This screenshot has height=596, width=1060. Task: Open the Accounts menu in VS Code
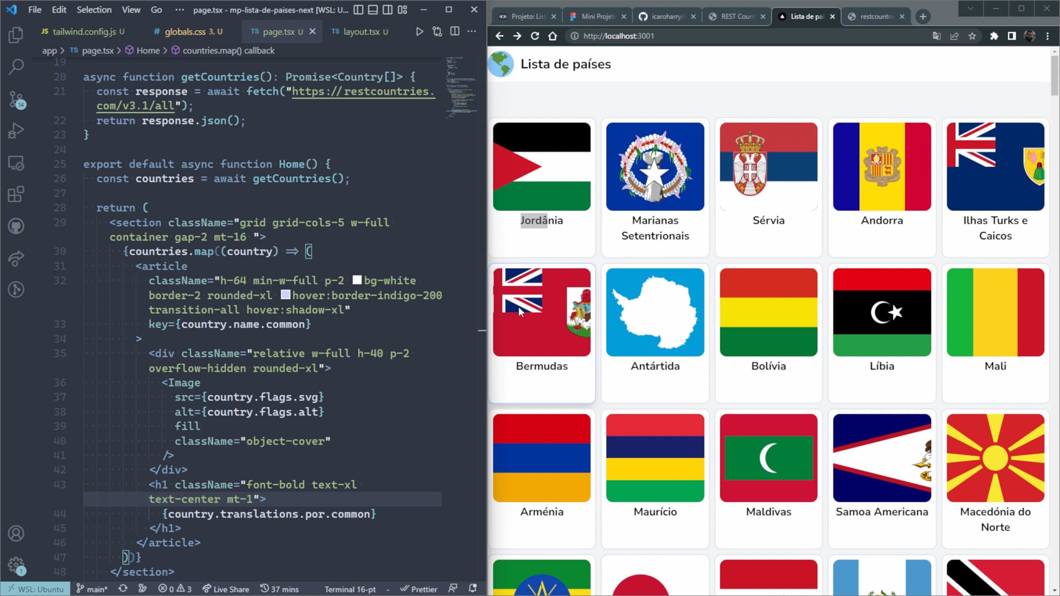(x=16, y=534)
